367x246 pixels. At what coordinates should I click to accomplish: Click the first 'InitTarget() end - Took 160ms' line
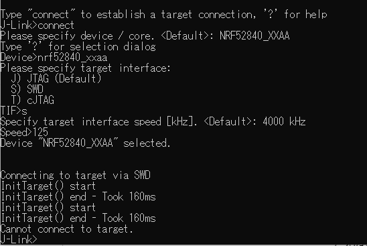pyautogui.click(x=78, y=196)
